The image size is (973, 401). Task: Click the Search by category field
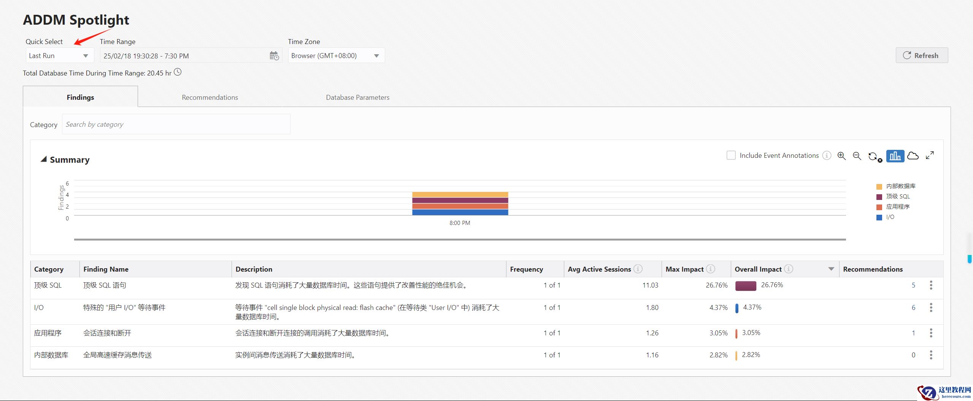176,124
